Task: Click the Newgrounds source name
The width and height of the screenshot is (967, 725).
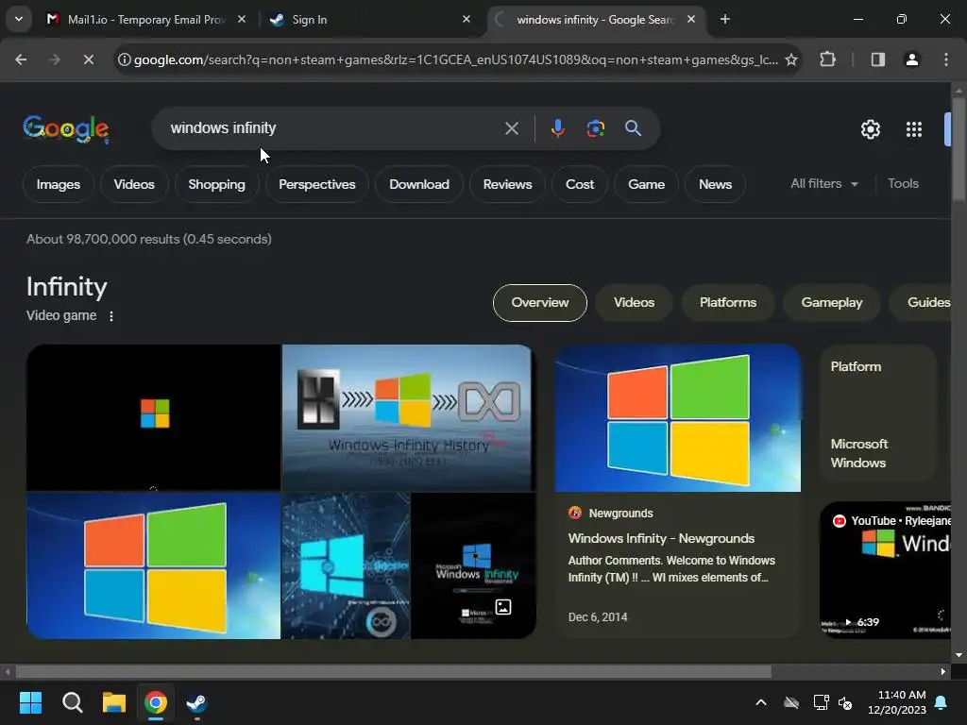Action: [620, 513]
